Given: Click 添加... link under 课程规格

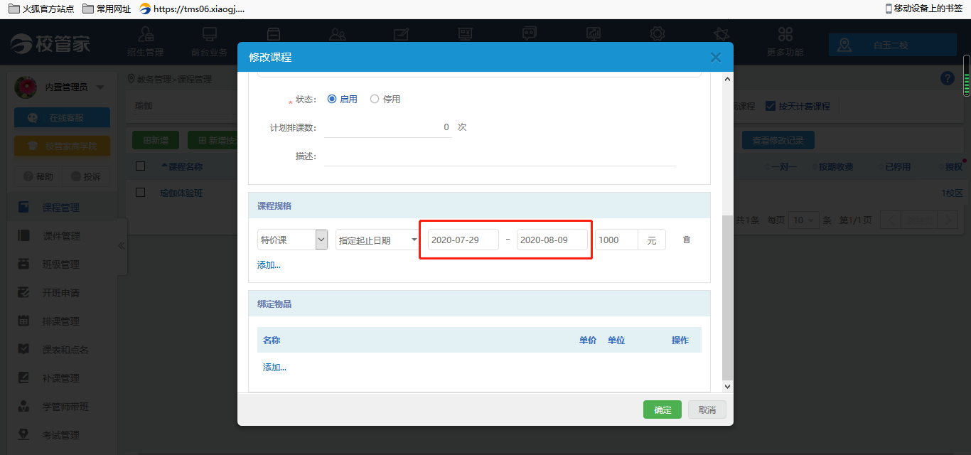Looking at the screenshot, I should [x=269, y=264].
